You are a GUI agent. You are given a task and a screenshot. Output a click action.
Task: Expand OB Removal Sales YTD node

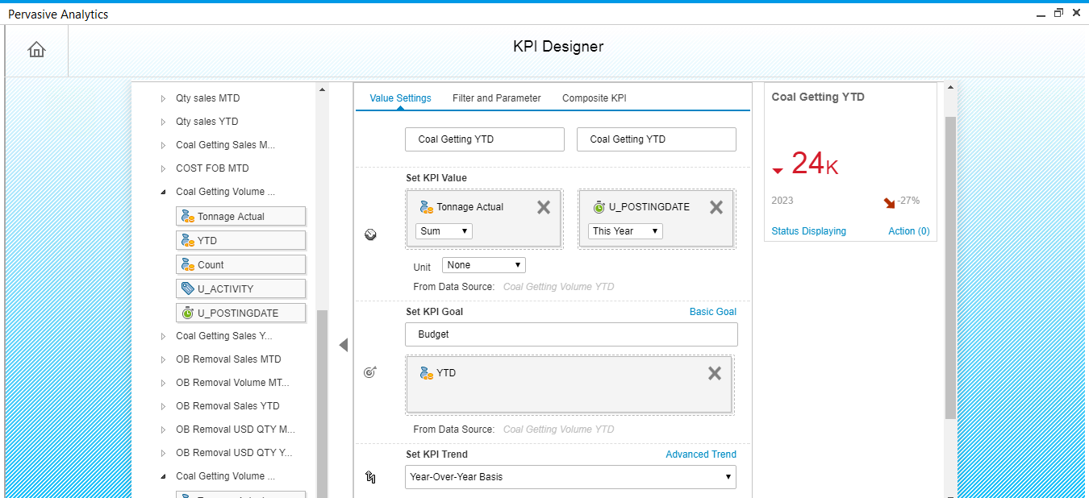(163, 406)
